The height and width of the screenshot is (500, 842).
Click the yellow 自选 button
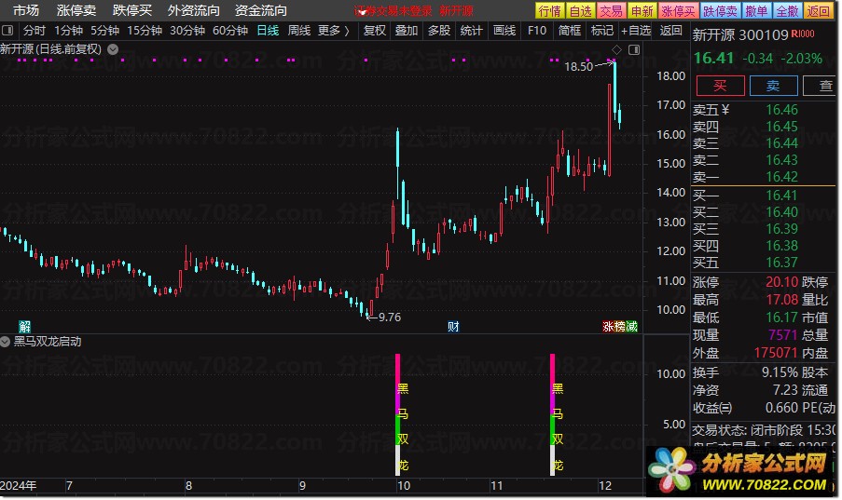(581, 11)
